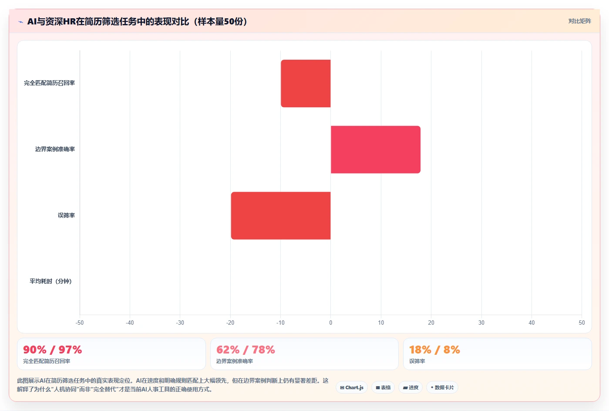Click the 90% / 97% stat card
This screenshot has height=411, width=609.
click(111, 354)
